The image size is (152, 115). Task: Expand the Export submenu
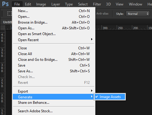(x=54, y=91)
